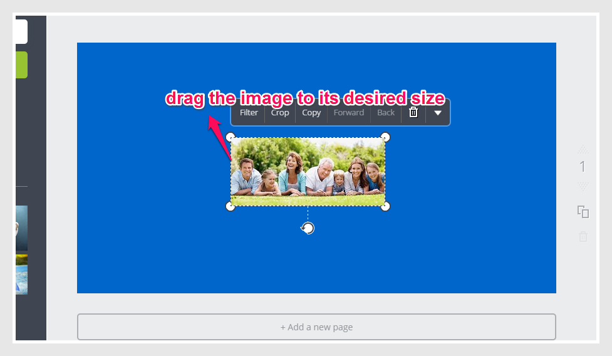Click the "+ Add a new page" button
This screenshot has height=356, width=612.
(x=316, y=327)
